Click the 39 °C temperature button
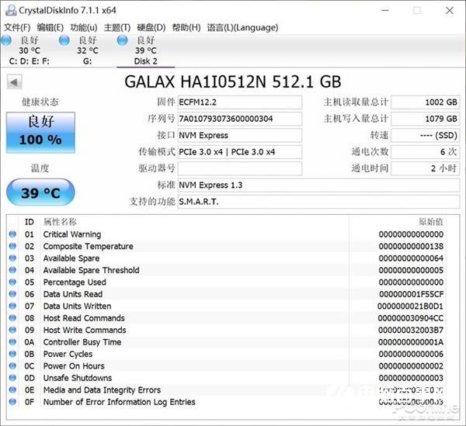This screenshot has height=426, width=466. pos(40,192)
